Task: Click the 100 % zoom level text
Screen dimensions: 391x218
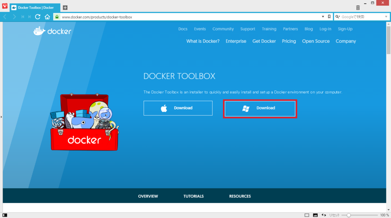Action: pos(385,215)
